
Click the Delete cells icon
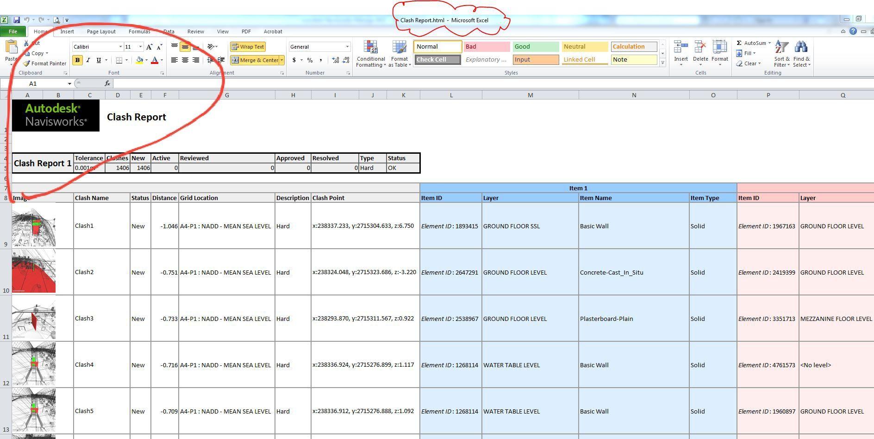[x=700, y=47]
